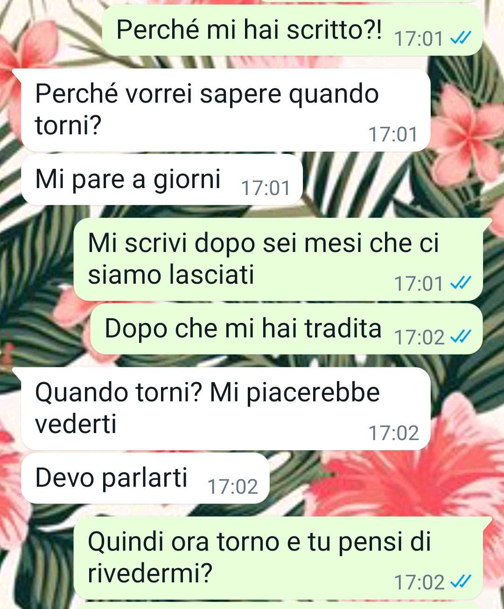This screenshot has width=504, height=609.
Task: Tap the 17:02 timestamp on 'Devo parlarti'
Action: pyautogui.click(x=233, y=487)
